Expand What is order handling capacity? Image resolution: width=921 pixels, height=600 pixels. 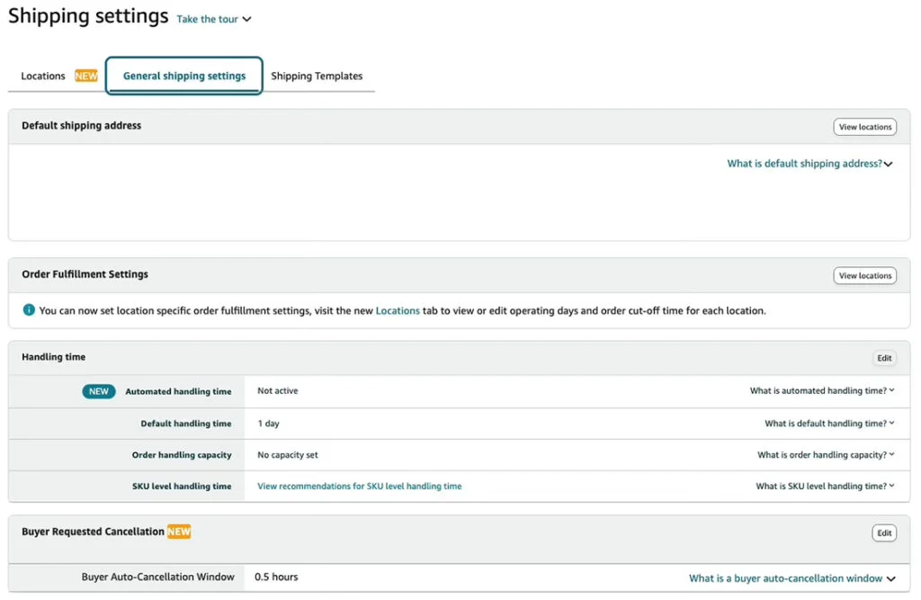pyautogui.click(x=825, y=454)
